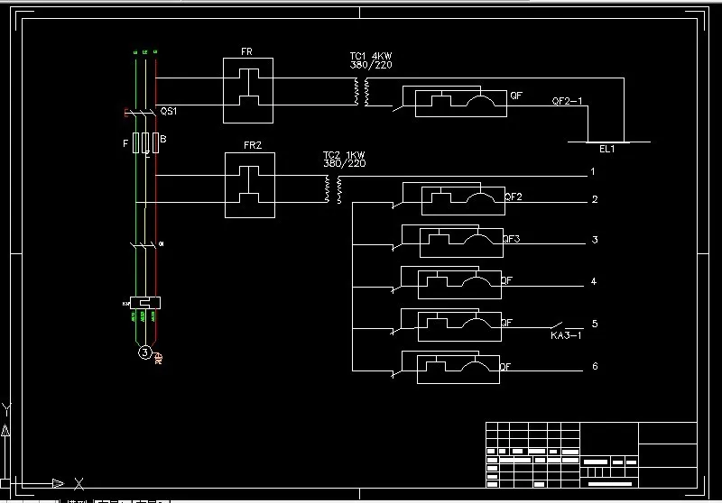This screenshot has width=722, height=503.
Task: Click the three-phase motor circle symbol
Action: coord(145,352)
